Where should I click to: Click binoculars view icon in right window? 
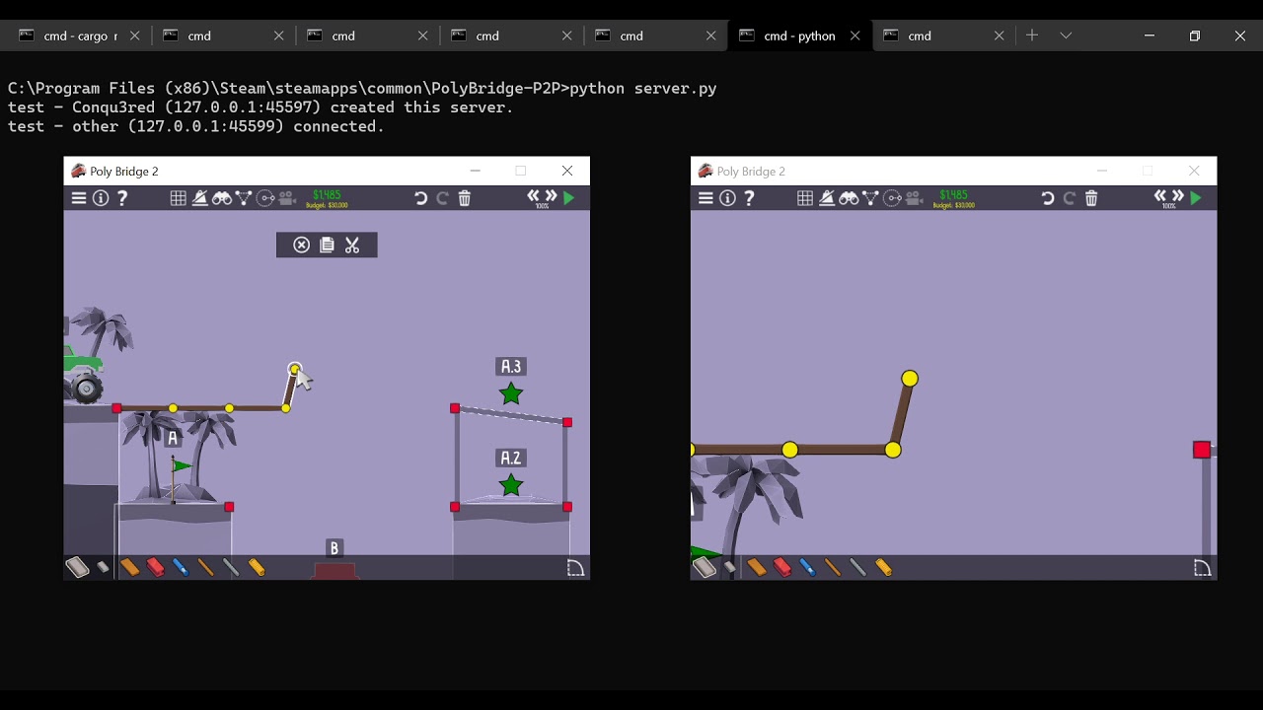[849, 198]
